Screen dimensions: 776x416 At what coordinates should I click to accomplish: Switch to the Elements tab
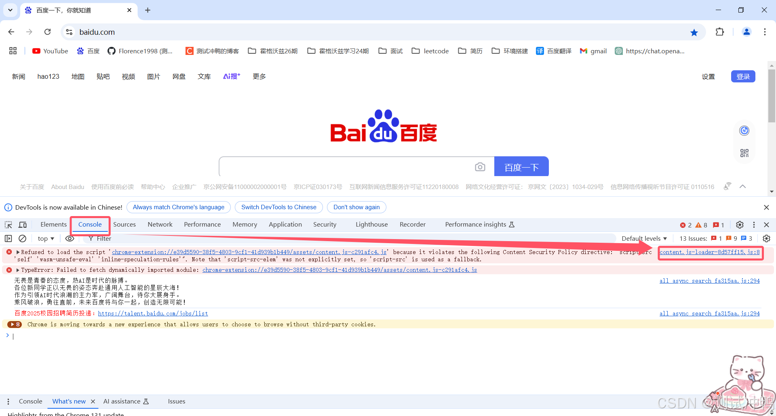[53, 225]
